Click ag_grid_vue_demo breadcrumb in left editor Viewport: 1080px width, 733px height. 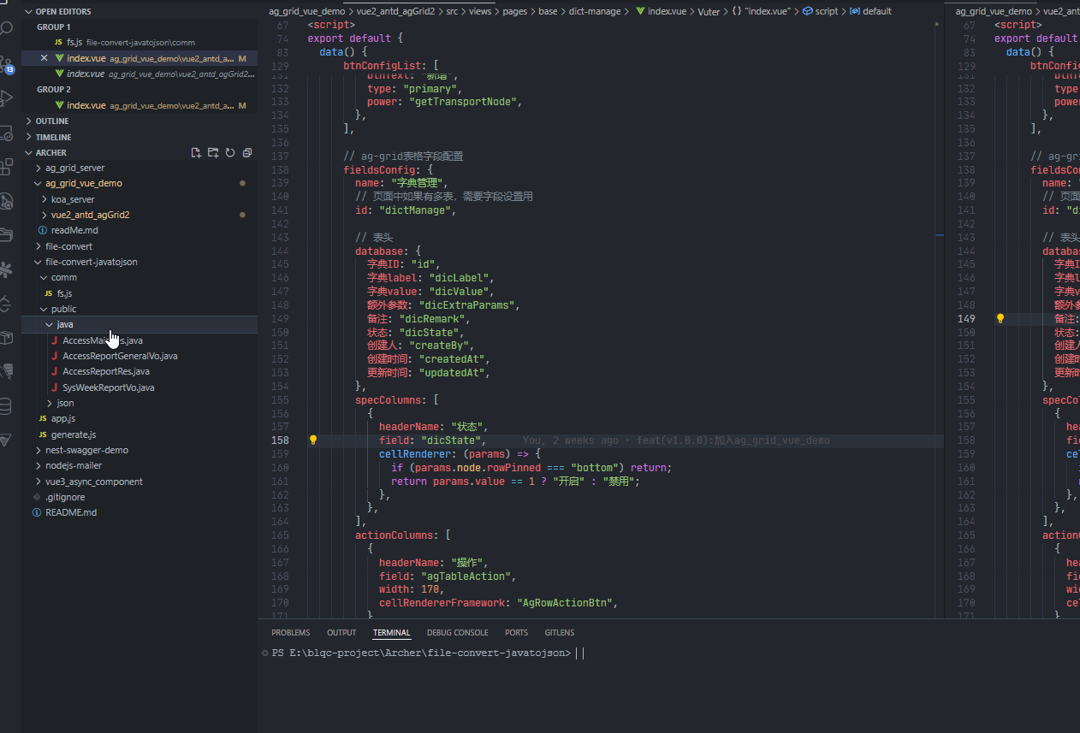pos(306,11)
